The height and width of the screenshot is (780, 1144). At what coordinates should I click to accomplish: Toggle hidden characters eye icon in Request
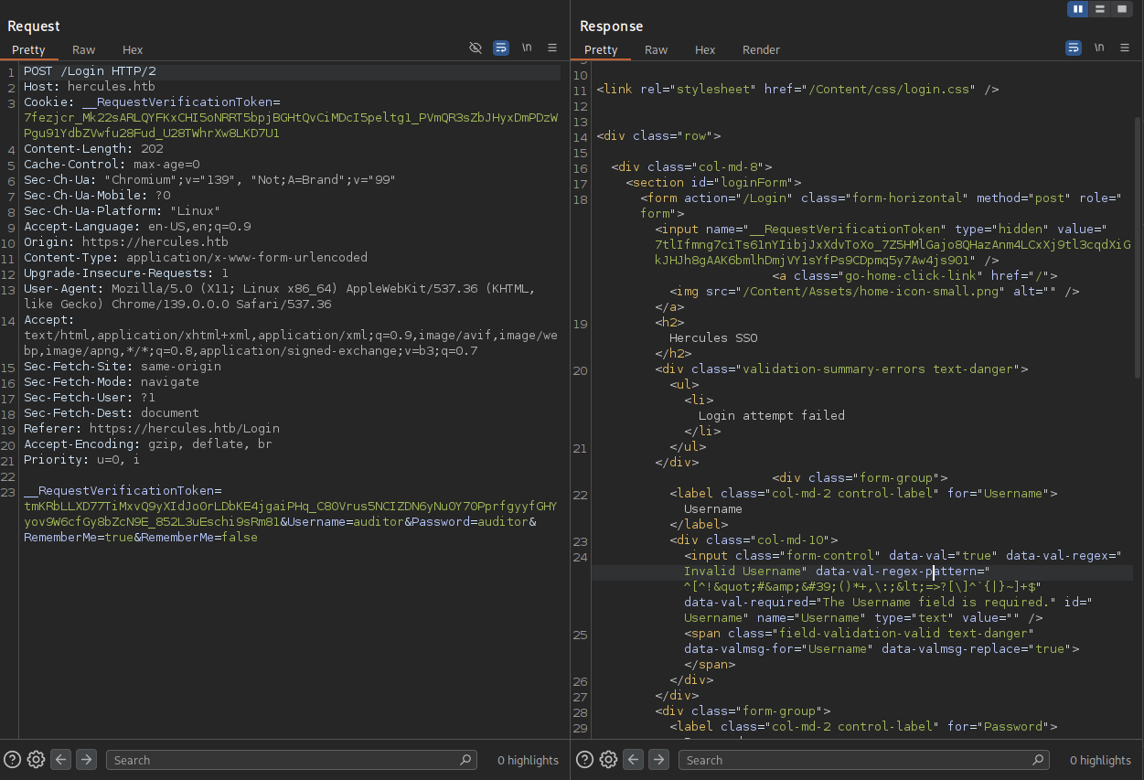[x=476, y=48]
